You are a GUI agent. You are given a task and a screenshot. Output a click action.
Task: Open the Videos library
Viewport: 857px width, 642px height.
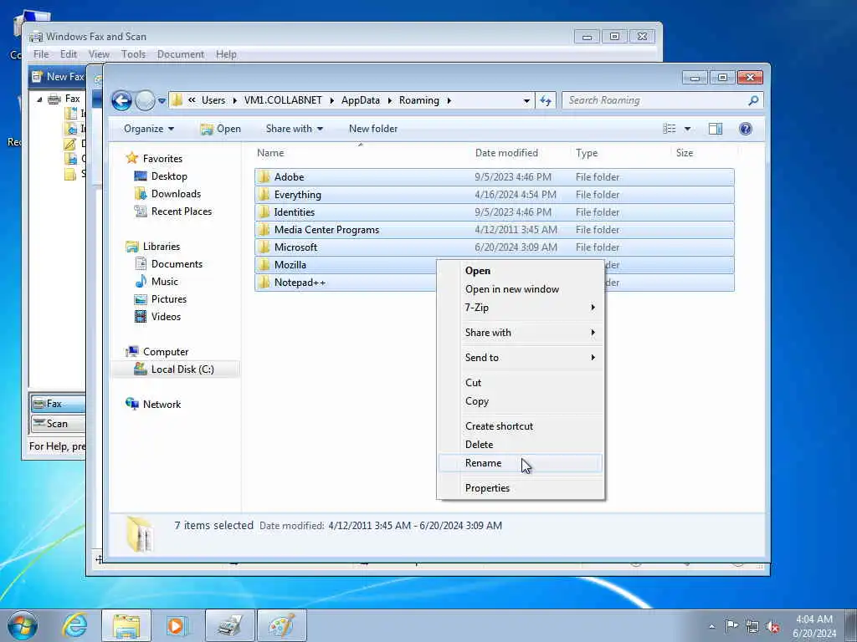(166, 316)
